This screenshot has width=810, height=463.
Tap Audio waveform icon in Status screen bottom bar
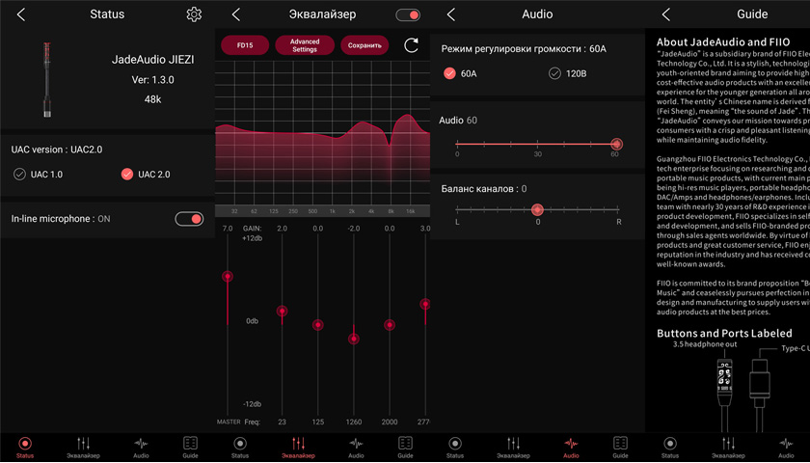(x=141, y=448)
